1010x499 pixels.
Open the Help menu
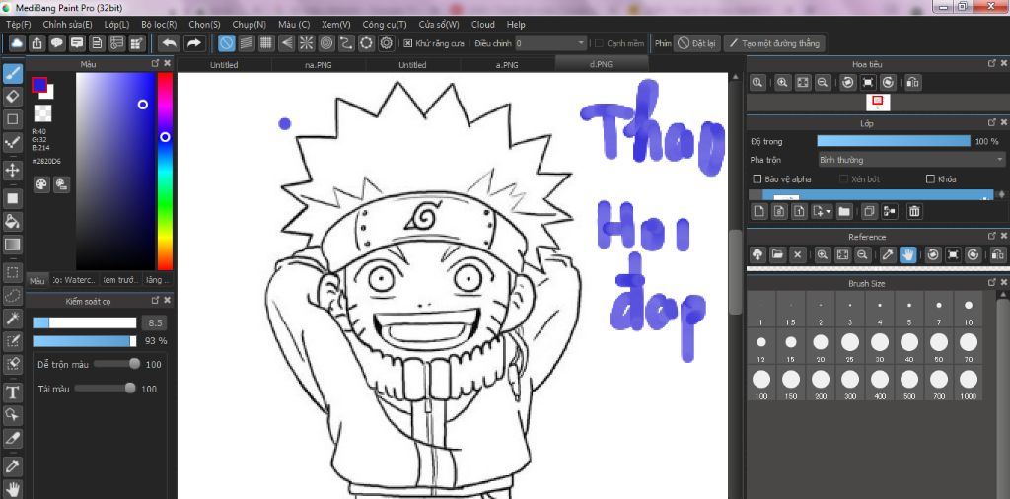pos(516,24)
